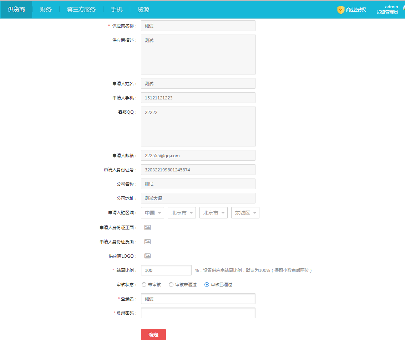Screen dimensions: 405x346
Task: Focus the 公司地址 field
Action: click(x=198, y=198)
